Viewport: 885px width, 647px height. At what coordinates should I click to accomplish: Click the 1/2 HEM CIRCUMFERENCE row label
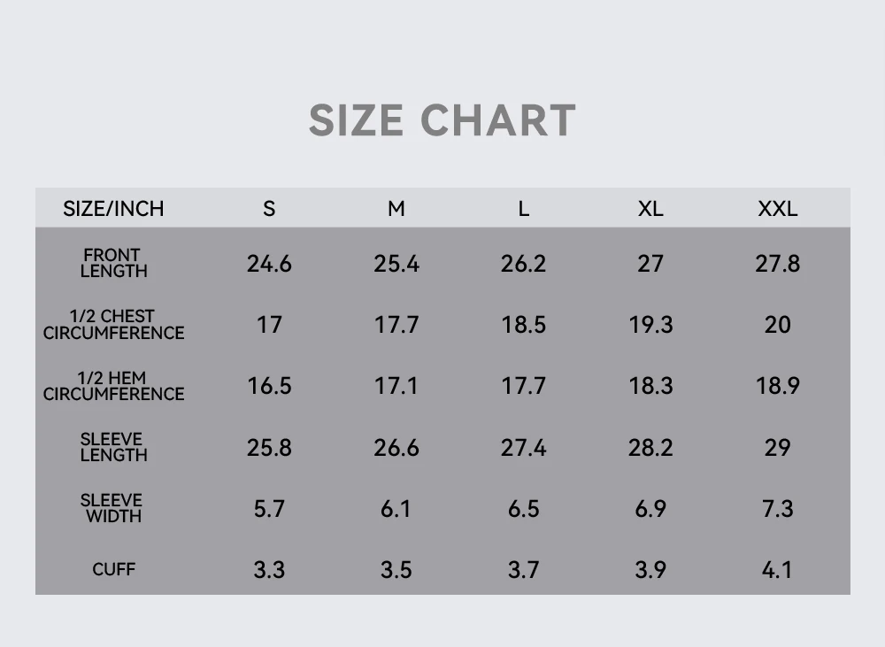click(x=113, y=386)
